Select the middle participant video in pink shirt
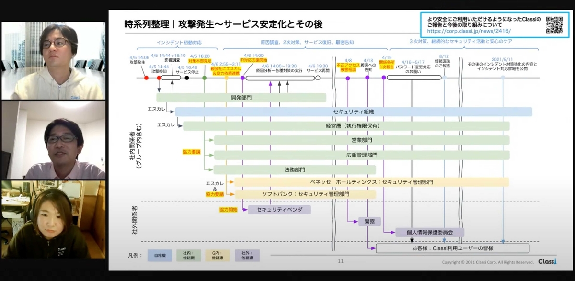 (53, 140)
